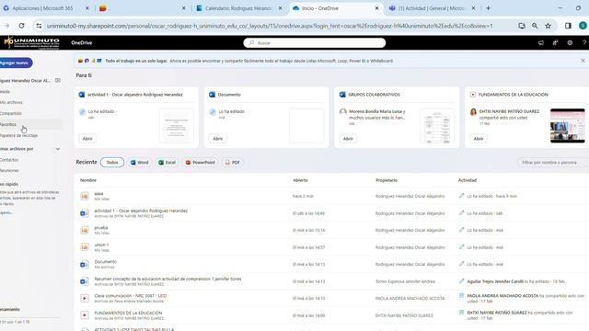The image size is (589, 331).
Task: Open the browser zoom magnifier icon
Action: pyautogui.click(x=535, y=26)
